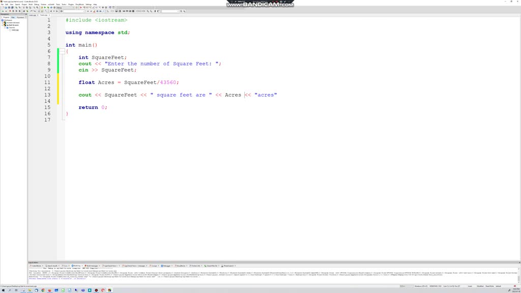Click the green Run button in toolbar
521x293 pixels.
coord(45,8)
